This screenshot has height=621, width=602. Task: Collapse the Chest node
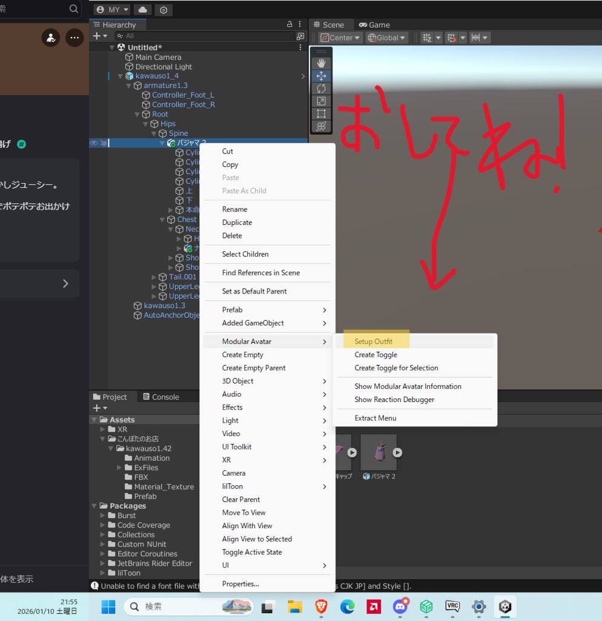(162, 220)
